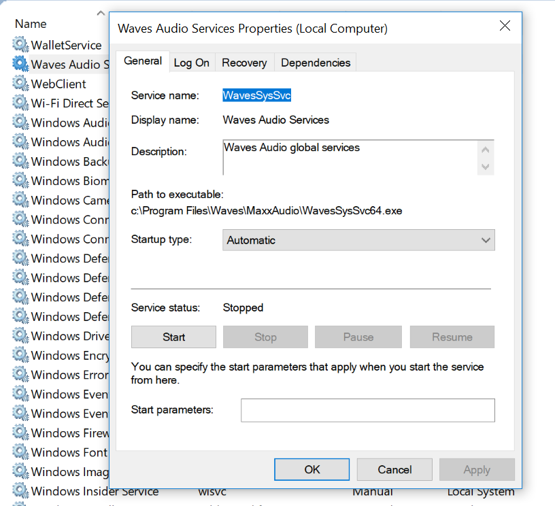Click the Windows Image service gear icon
This screenshot has width=555, height=506.
pyautogui.click(x=20, y=471)
